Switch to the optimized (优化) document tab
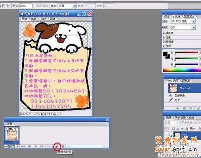Image resolution: width=201 pixels, height=158 pixels. (34, 19)
